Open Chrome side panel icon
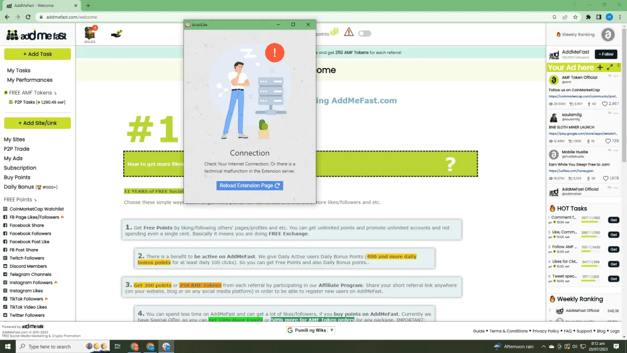The height and width of the screenshot is (353, 627). [599, 17]
